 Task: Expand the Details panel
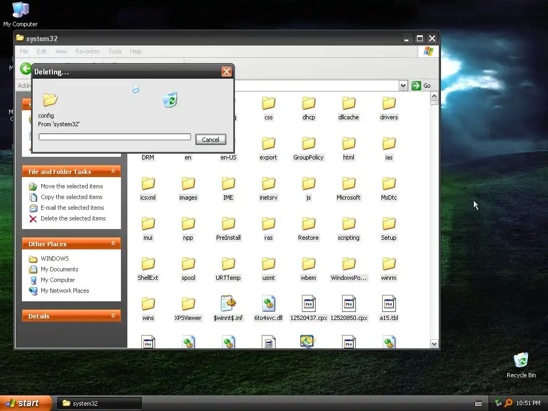click(x=113, y=316)
